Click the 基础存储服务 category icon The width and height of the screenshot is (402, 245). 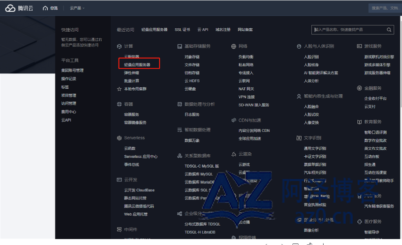(x=180, y=47)
